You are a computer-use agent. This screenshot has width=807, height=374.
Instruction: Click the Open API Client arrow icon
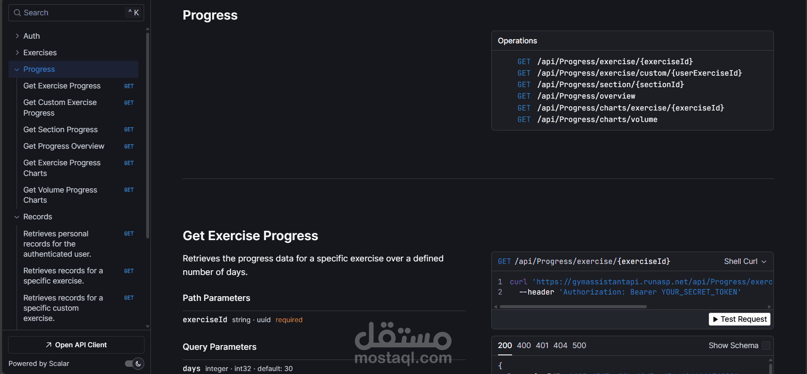click(49, 345)
